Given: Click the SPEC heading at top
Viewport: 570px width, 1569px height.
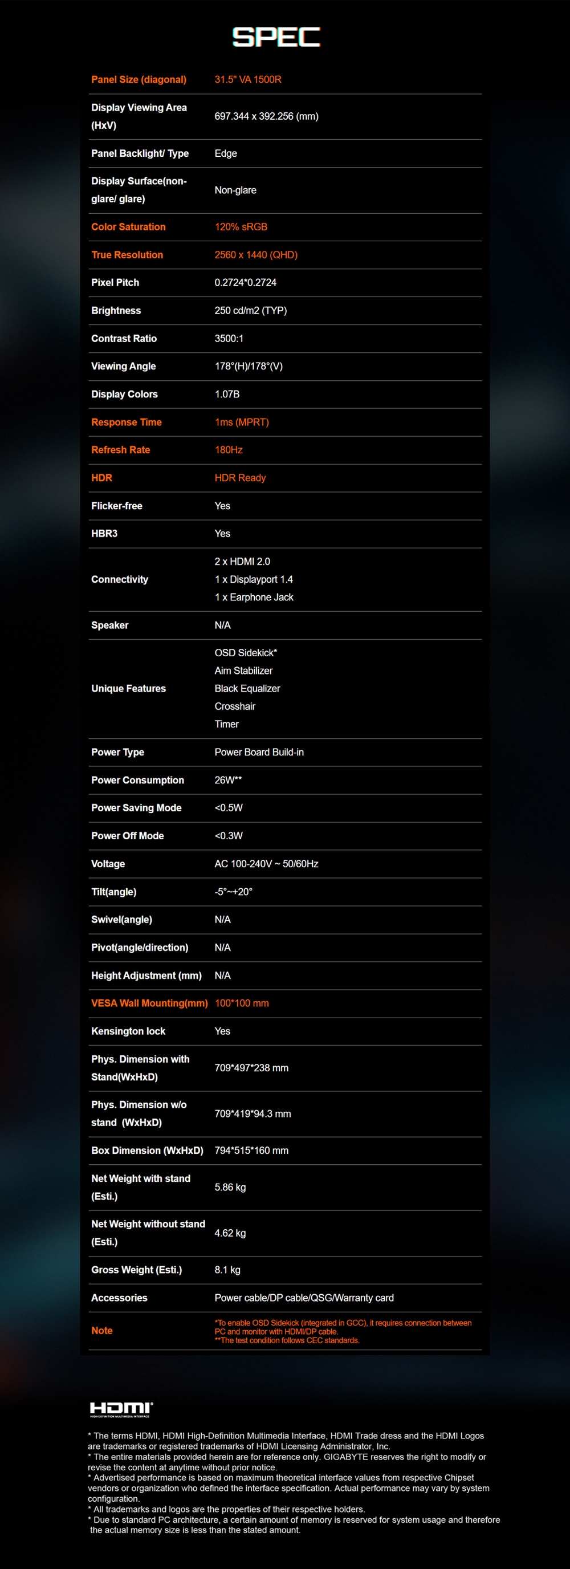Looking at the screenshot, I should coord(276,37).
